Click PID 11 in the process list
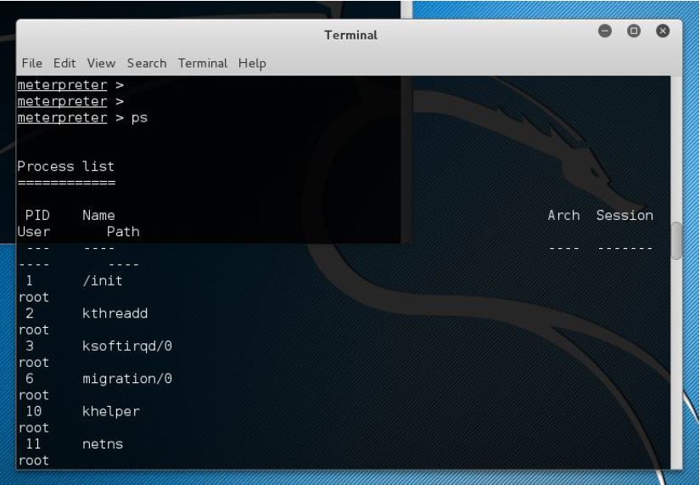This screenshot has width=700, height=485. coord(33,444)
